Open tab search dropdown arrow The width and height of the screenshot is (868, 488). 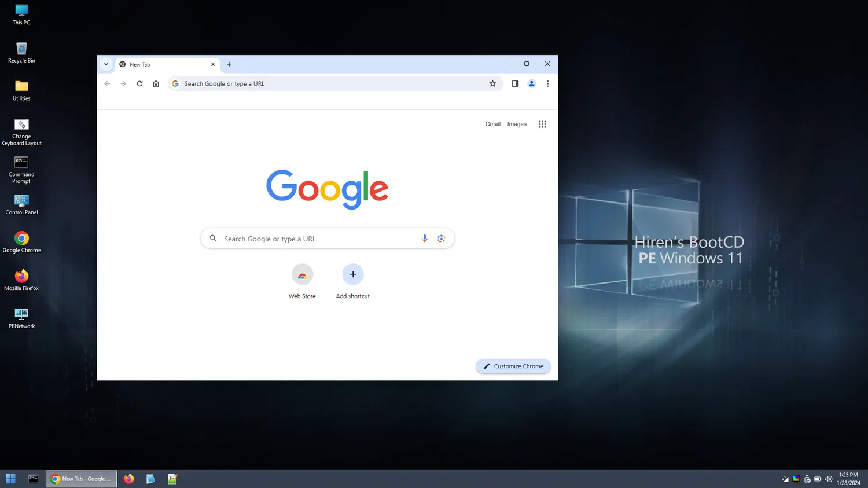[x=106, y=64]
